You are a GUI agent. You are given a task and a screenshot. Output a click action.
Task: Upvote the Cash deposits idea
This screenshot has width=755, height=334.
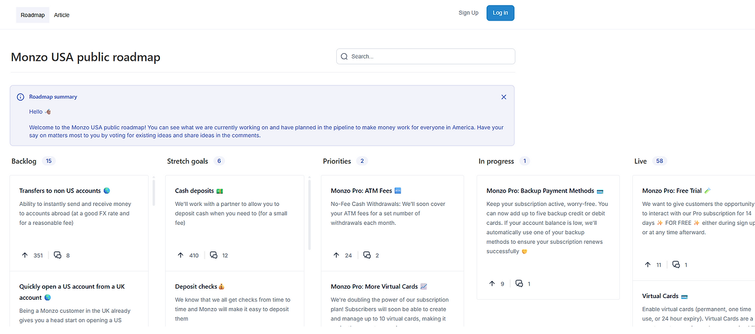pos(180,256)
